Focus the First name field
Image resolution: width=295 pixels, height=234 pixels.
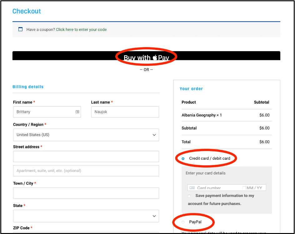coord(47,112)
